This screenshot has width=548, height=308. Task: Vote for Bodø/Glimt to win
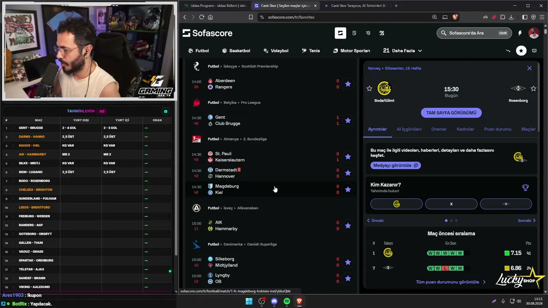[x=396, y=204]
